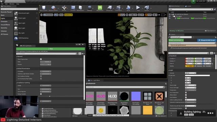Open the Denoise dropdown in GPU Lightmass
Screen dimensions: 217x122
coord(45,64)
